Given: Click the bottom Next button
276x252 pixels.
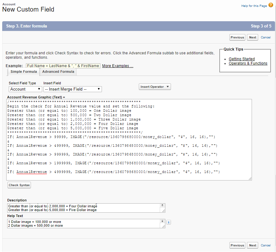Looking at the screenshot, I should click(x=253, y=245).
